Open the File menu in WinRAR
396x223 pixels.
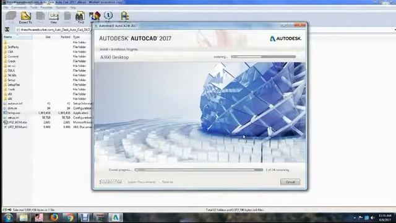(x=6, y=7)
